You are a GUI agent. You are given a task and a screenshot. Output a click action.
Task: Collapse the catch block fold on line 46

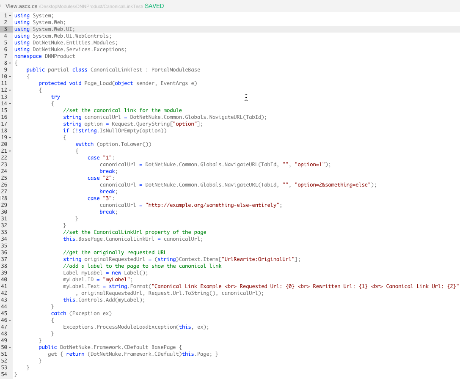(x=10, y=320)
